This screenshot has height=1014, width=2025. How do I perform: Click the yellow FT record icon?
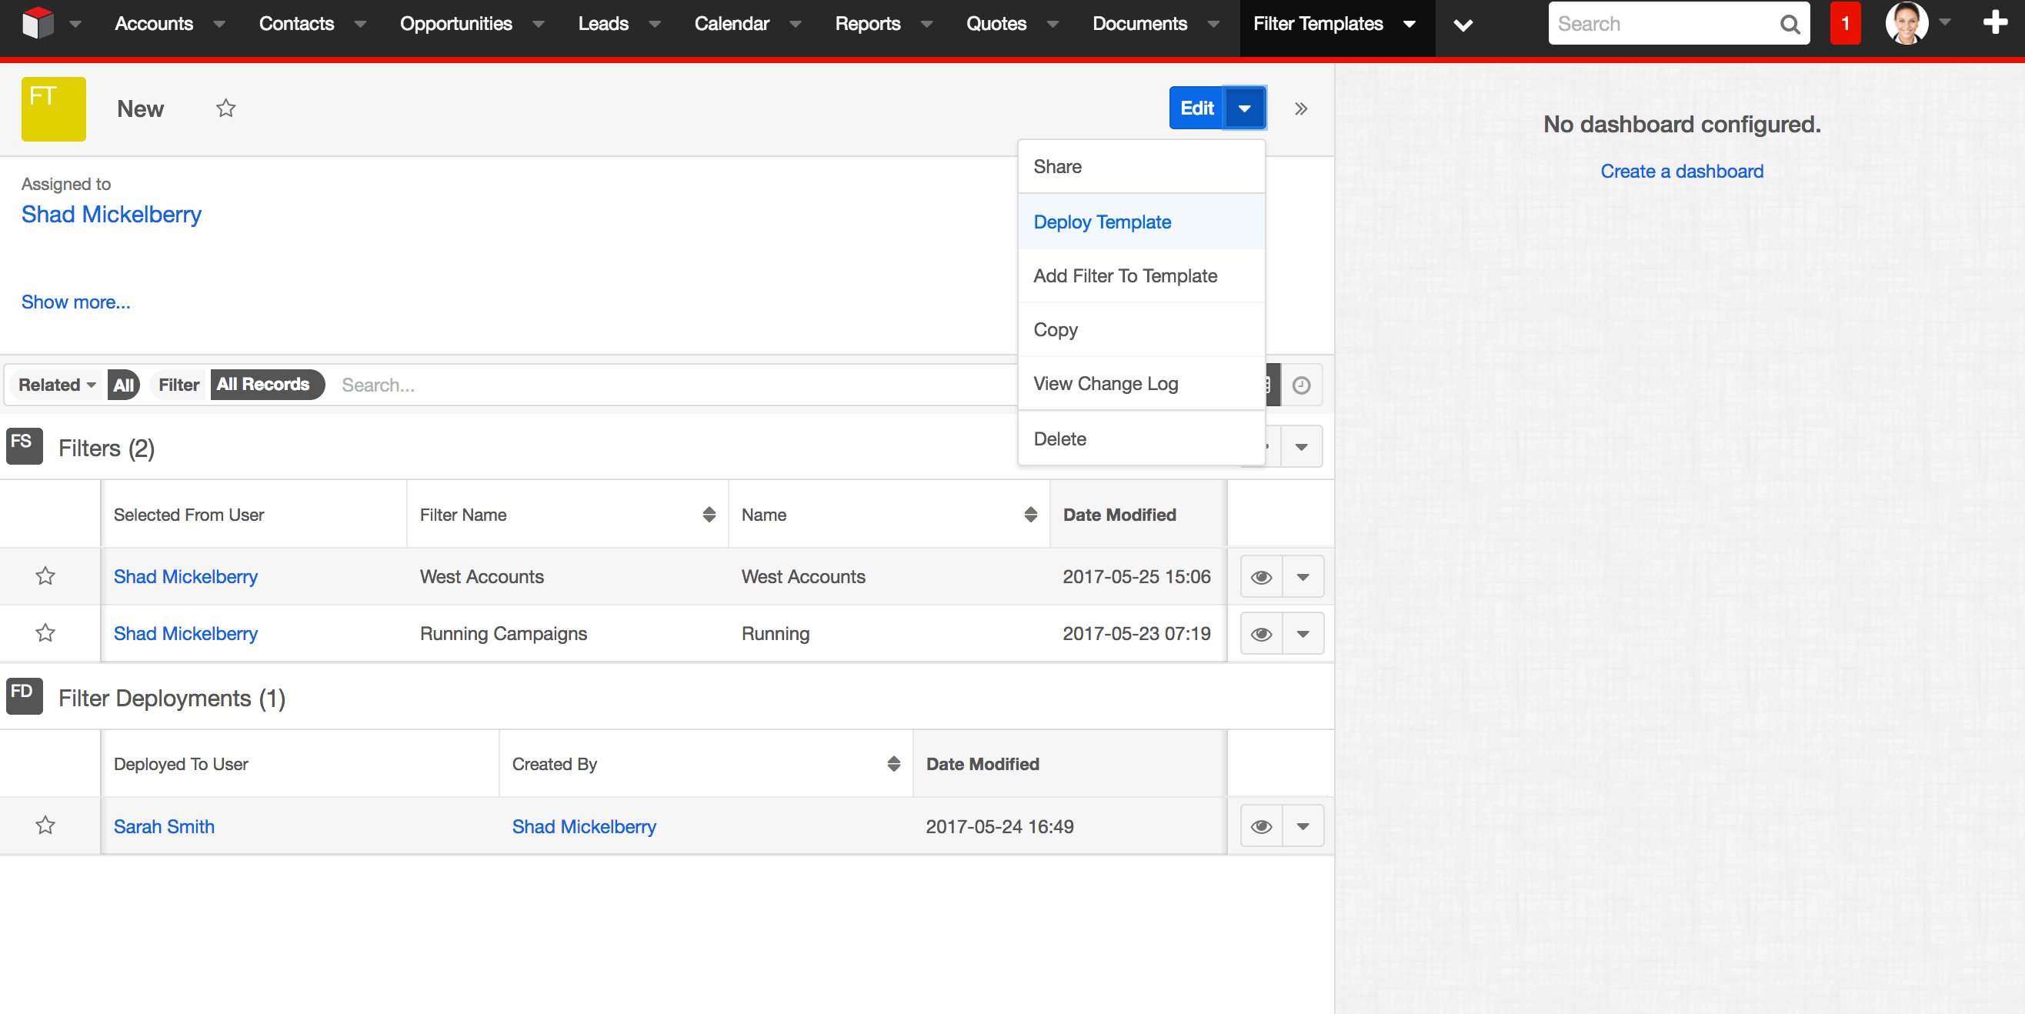click(x=55, y=108)
